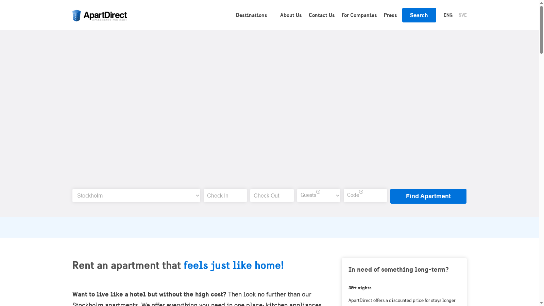Screen dimensions: 544x306
Task: Open the Guests help question mark icon
Action: pos(318,191)
